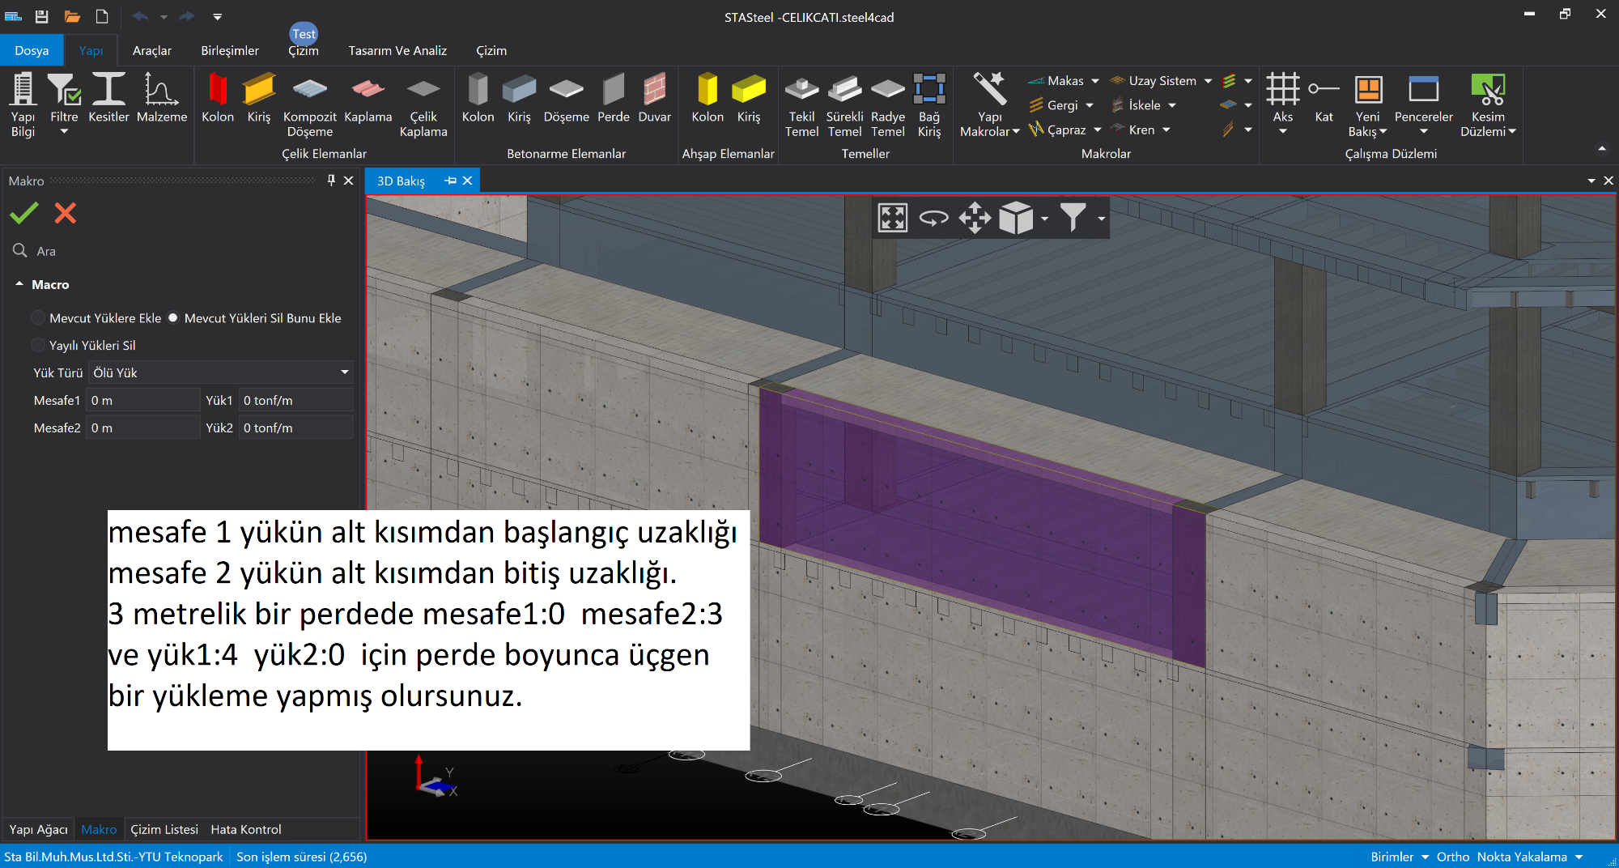Screen dimensions: 1619x868
Task: Click the Mesafe1 input field
Action: [143, 400]
